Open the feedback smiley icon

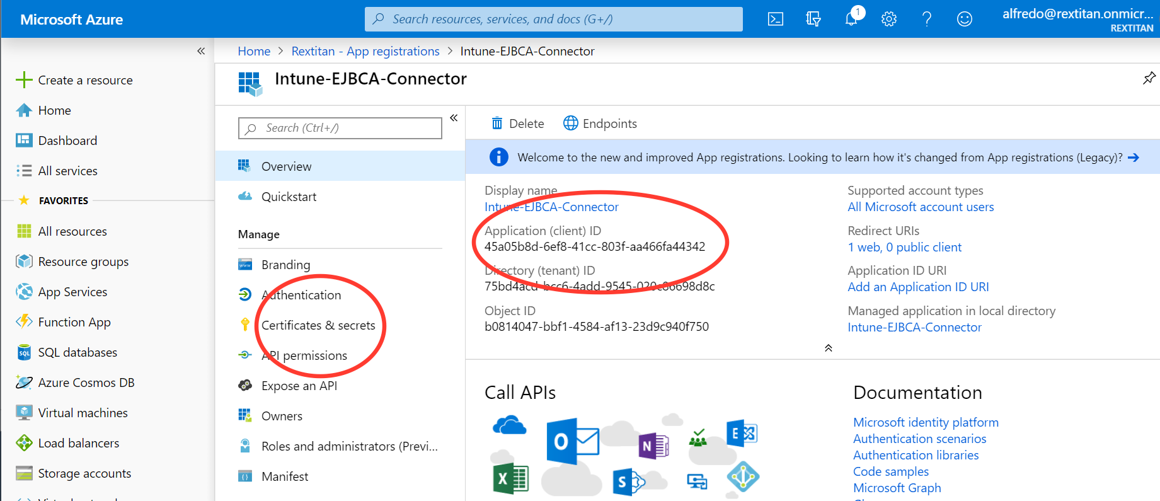(x=965, y=19)
